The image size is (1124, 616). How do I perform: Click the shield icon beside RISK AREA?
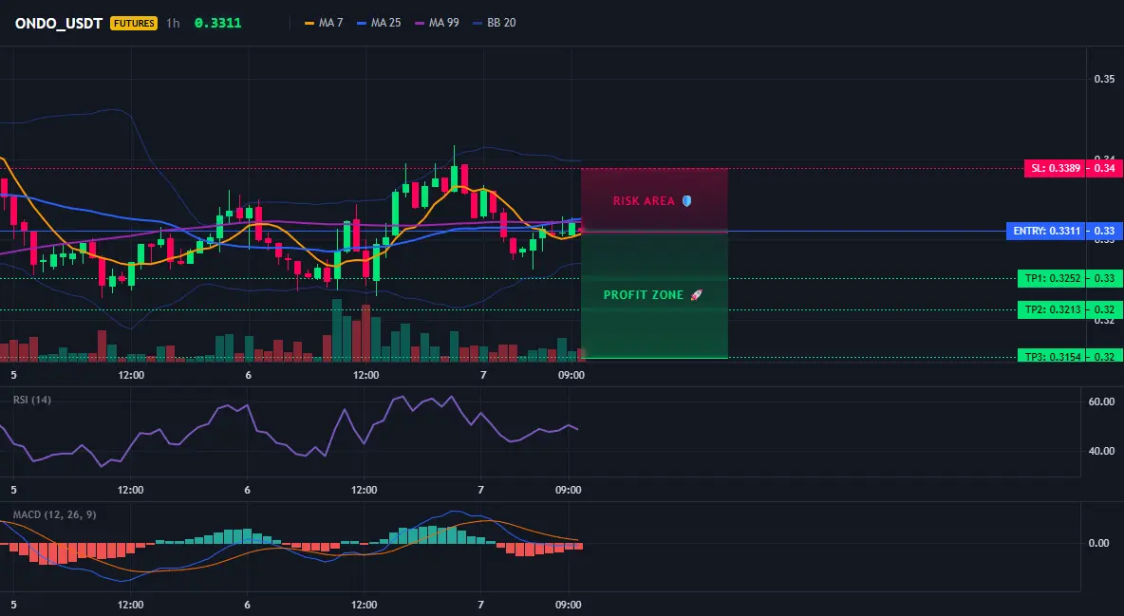pyautogui.click(x=686, y=201)
